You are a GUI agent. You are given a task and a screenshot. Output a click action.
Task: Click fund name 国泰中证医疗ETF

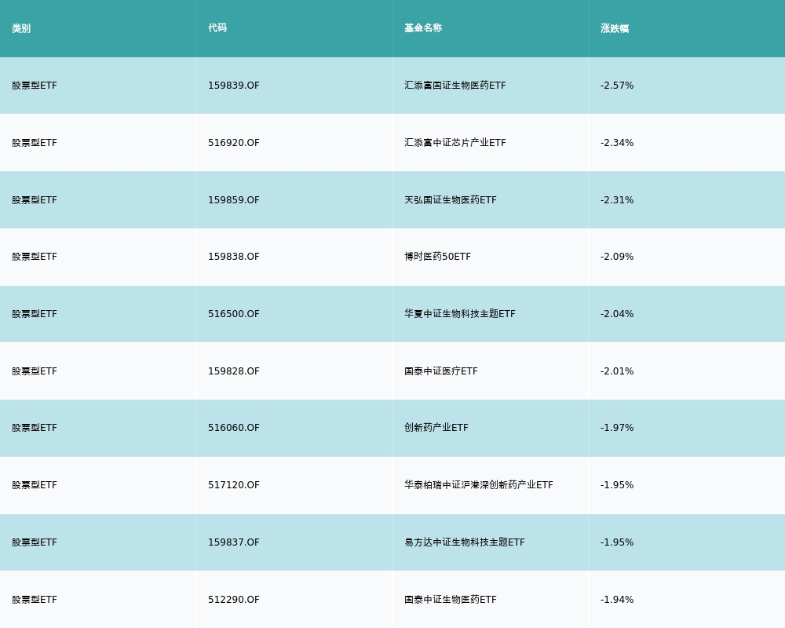(441, 371)
